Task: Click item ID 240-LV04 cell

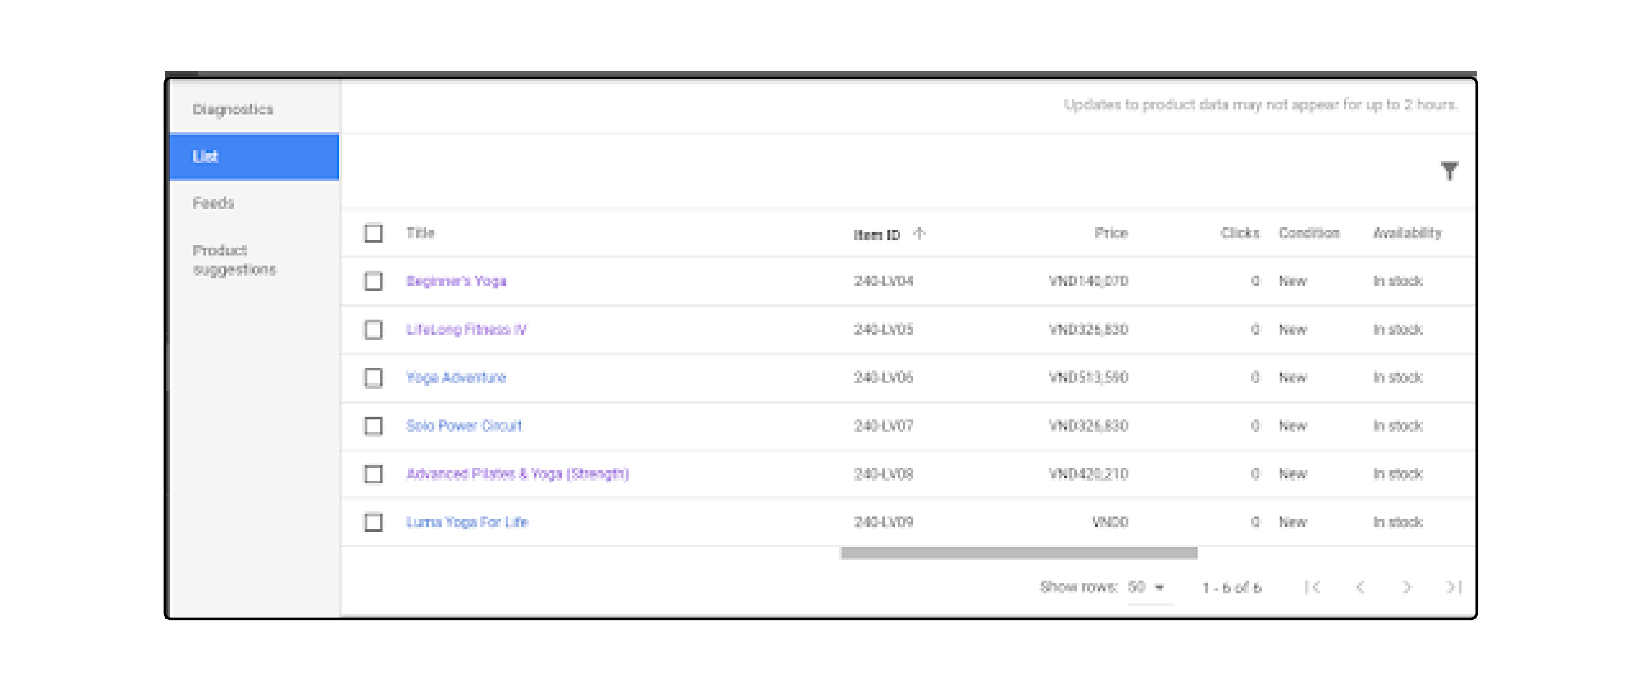Action: [883, 281]
